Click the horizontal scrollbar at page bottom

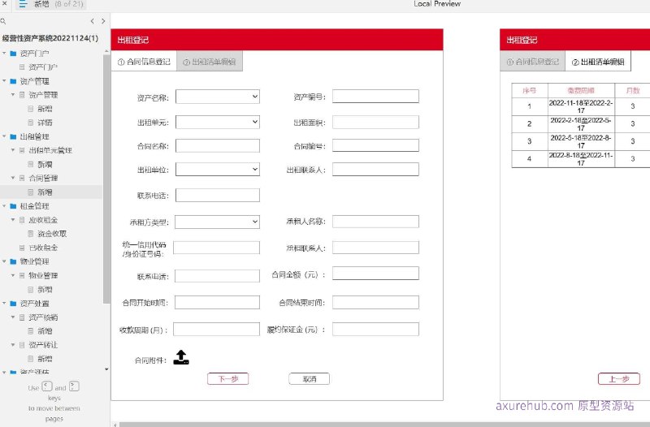pyautogui.click(x=383, y=425)
